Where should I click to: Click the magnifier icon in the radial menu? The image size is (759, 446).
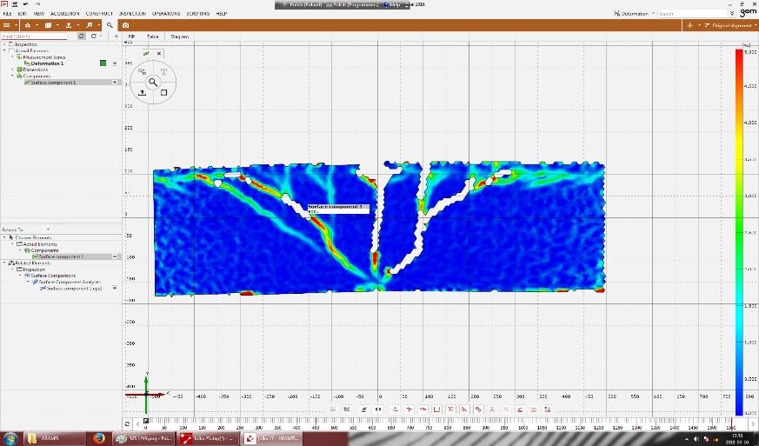coord(152,82)
